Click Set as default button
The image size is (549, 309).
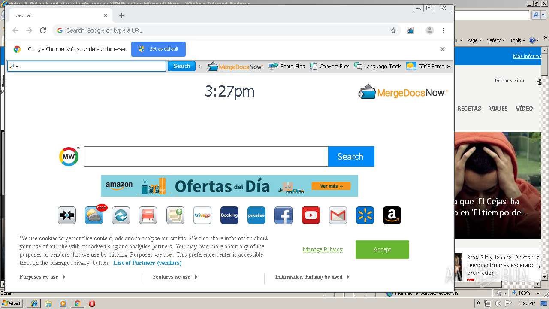158,49
